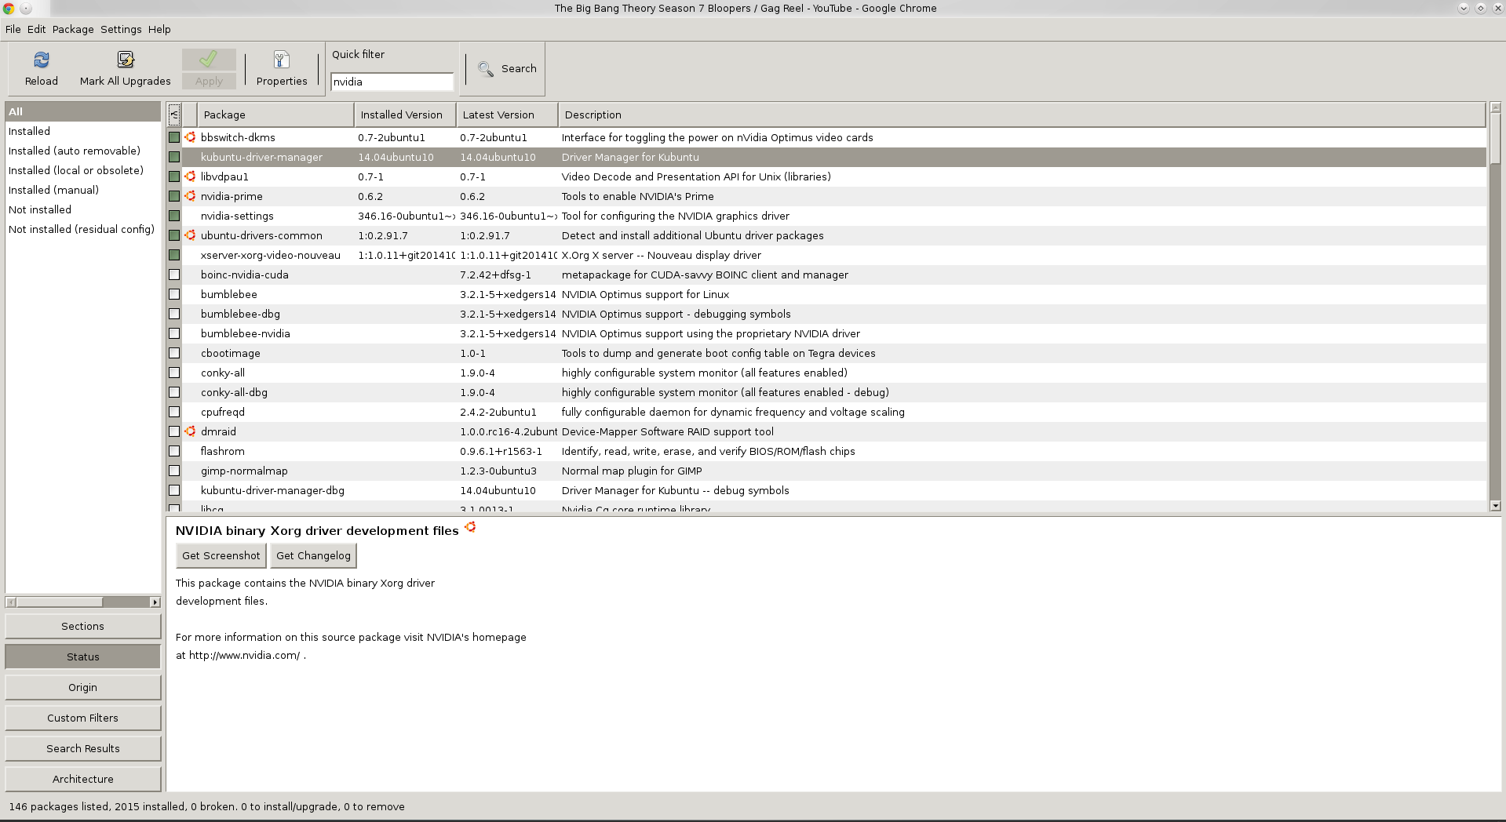Mark bumblebee checkbox for installation
This screenshot has width=1506, height=822.
(x=174, y=294)
